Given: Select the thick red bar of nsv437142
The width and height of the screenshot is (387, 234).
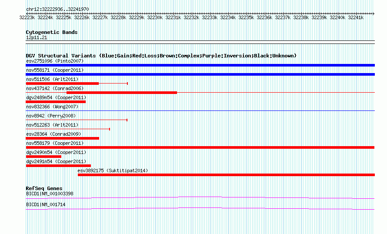Looking at the screenshot, I should pos(122,93).
